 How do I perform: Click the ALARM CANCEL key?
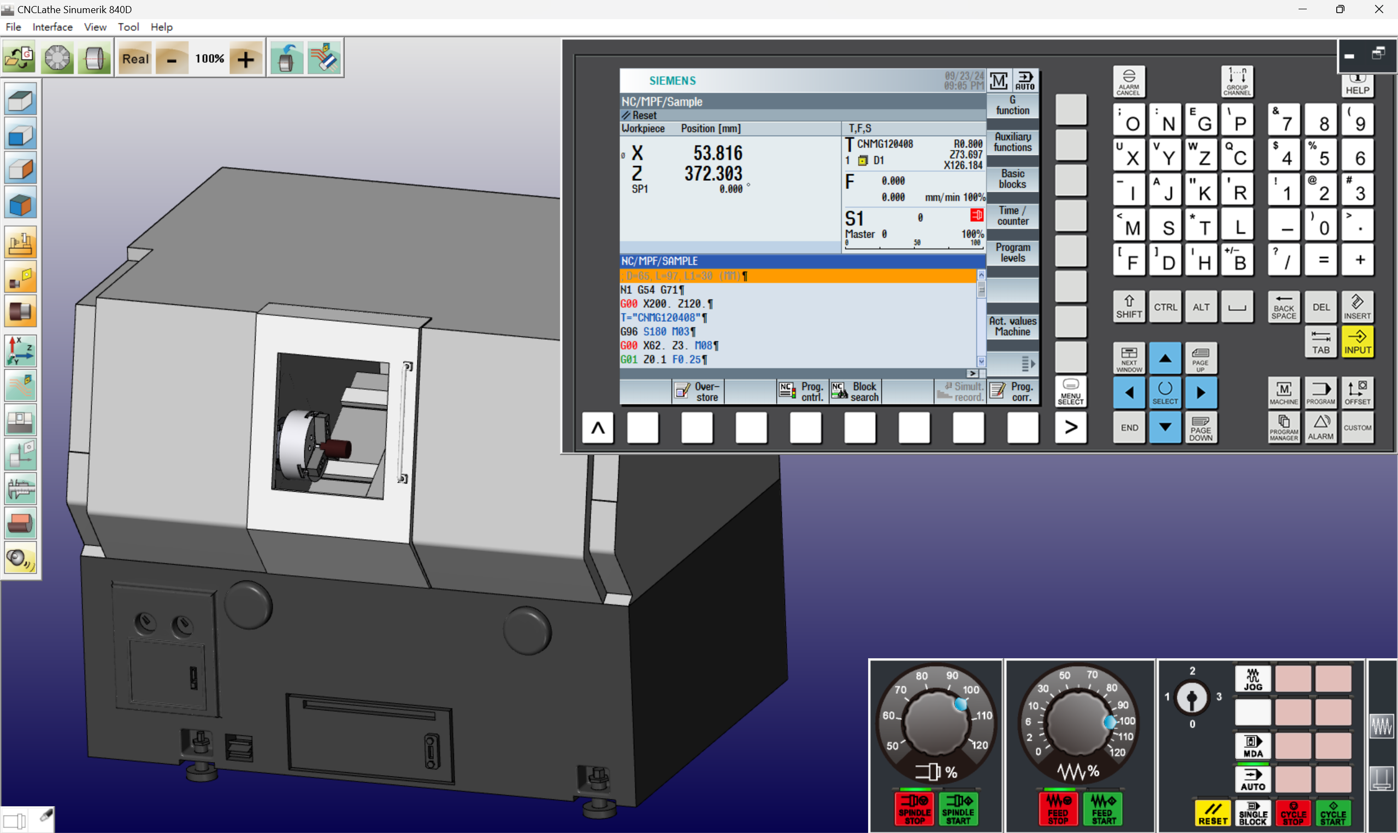1129,82
